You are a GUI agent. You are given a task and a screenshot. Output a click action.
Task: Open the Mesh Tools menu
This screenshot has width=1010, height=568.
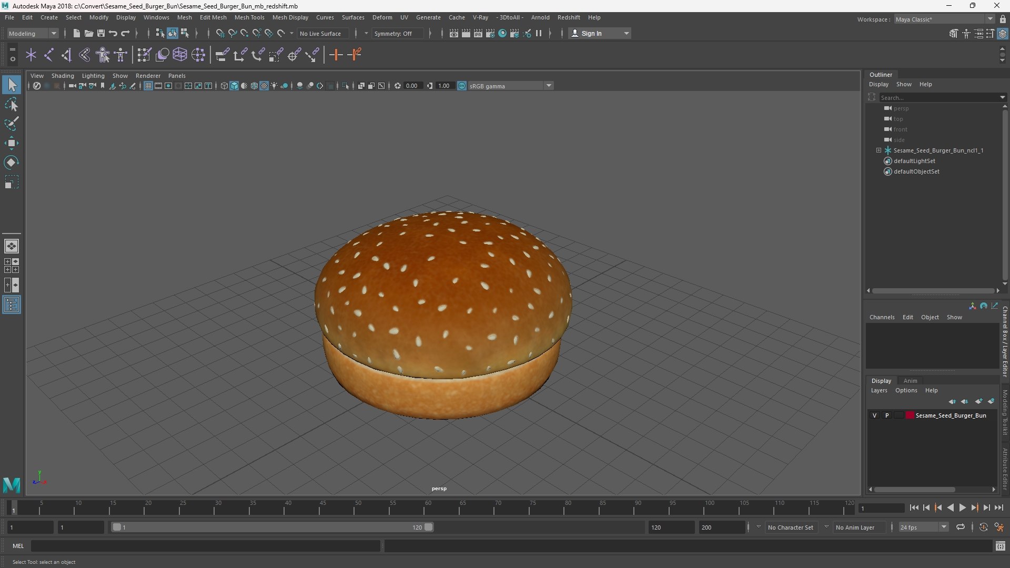(x=249, y=17)
